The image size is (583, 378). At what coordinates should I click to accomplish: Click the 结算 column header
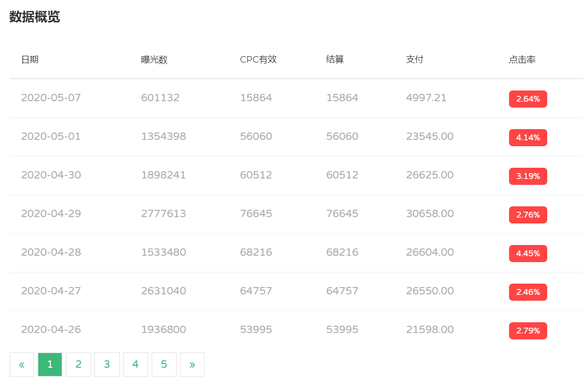tap(335, 60)
